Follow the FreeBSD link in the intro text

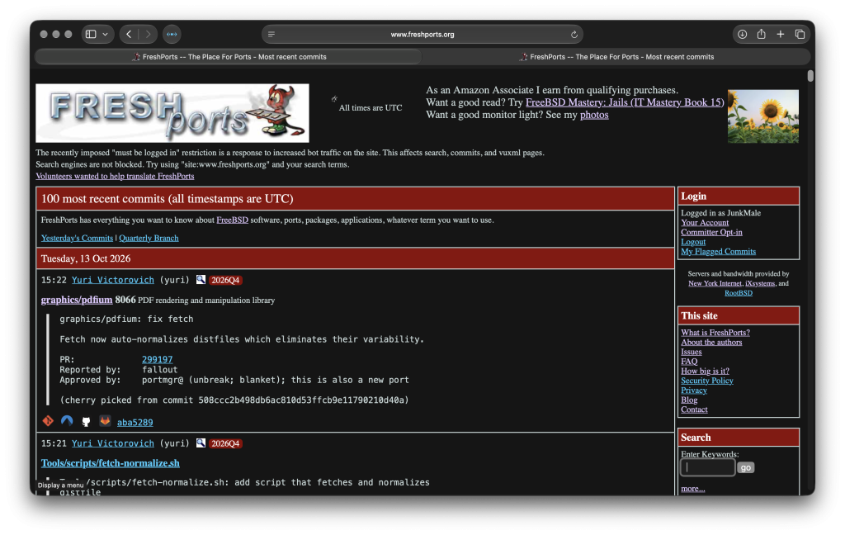click(232, 220)
